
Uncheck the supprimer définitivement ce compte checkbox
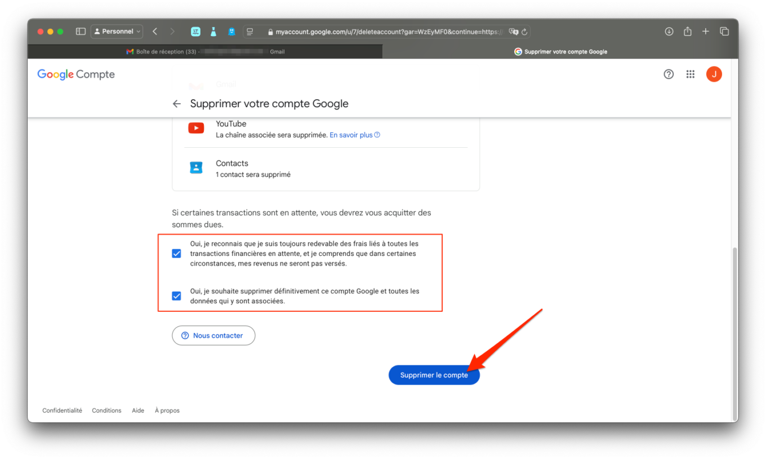pyautogui.click(x=176, y=296)
